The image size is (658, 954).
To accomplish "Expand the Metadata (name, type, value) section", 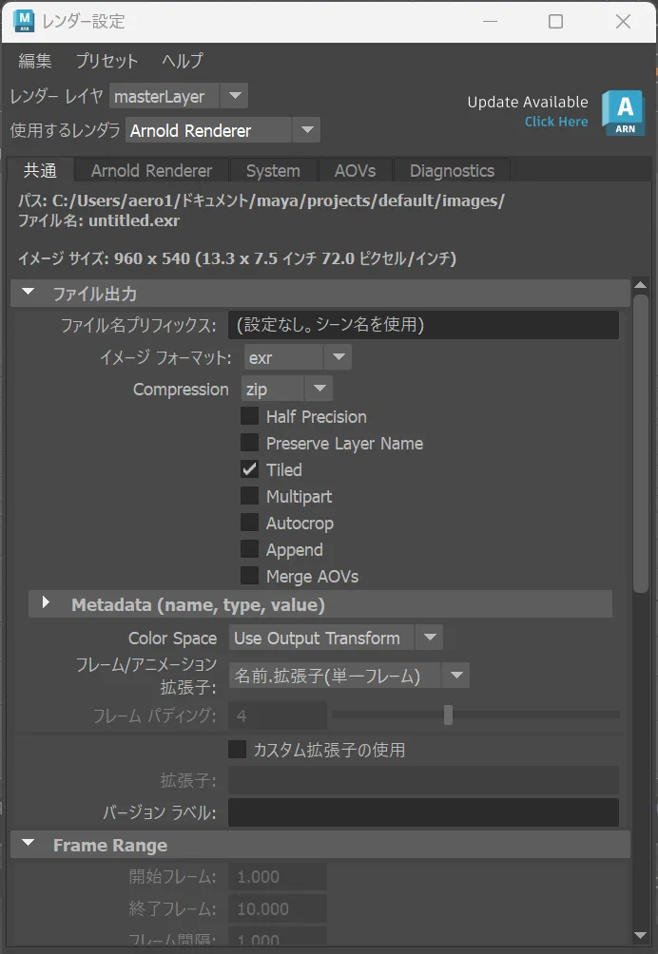I will [x=46, y=603].
